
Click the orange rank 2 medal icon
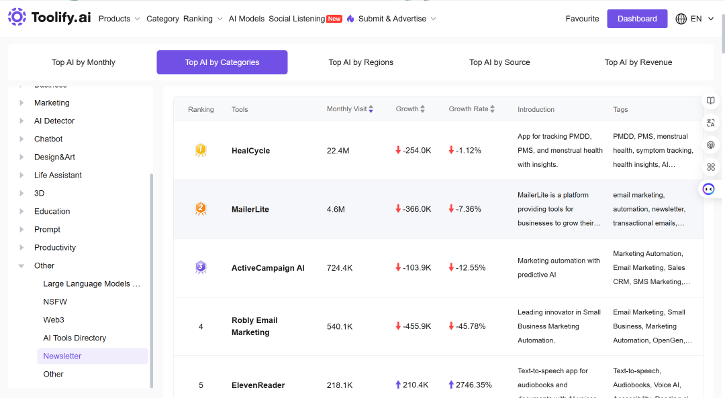201,209
